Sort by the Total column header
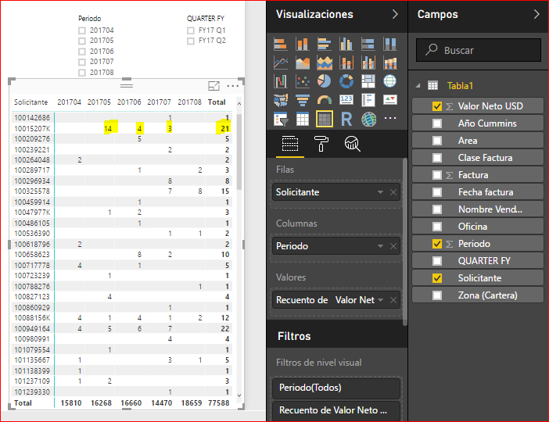The height and width of the screenshot is (422, 549). pyautogui.click(x=217, y=102)
